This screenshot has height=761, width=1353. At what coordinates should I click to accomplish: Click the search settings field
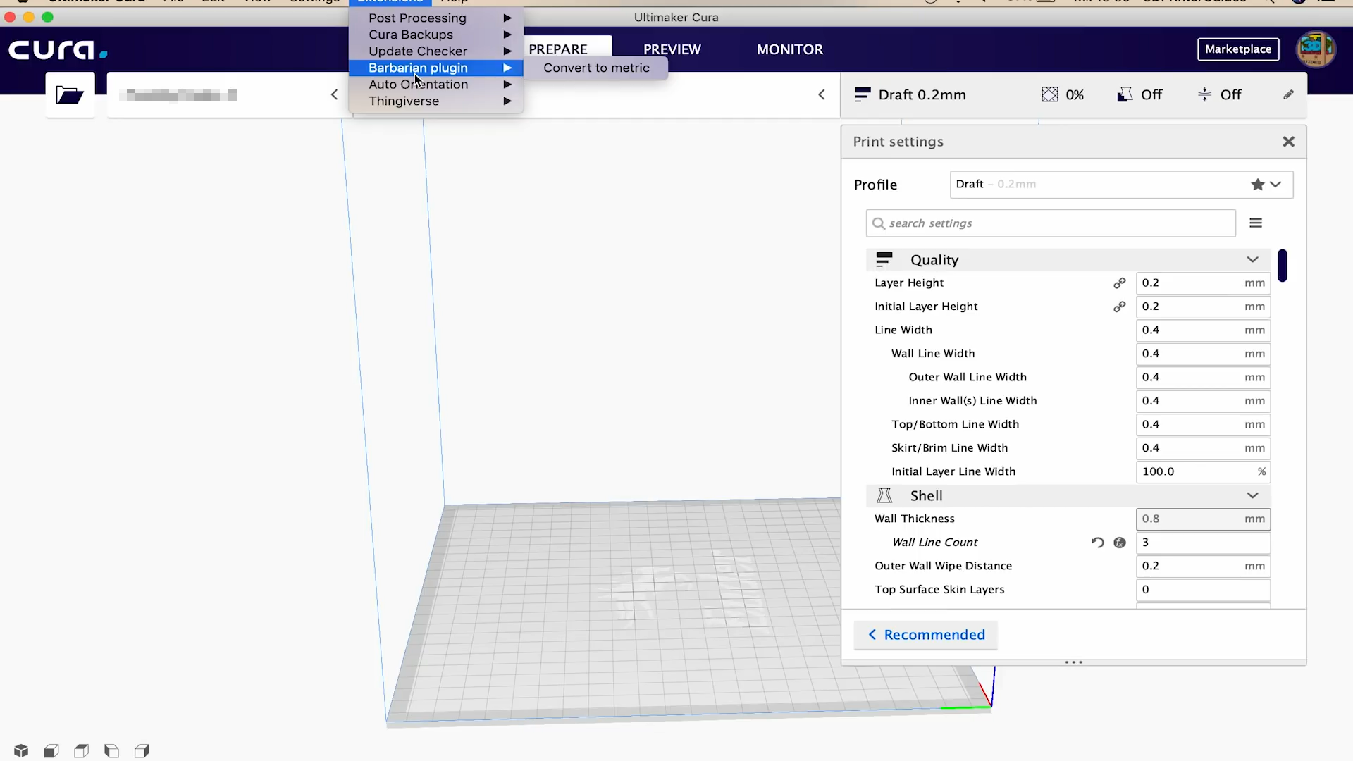(1051, 223)
